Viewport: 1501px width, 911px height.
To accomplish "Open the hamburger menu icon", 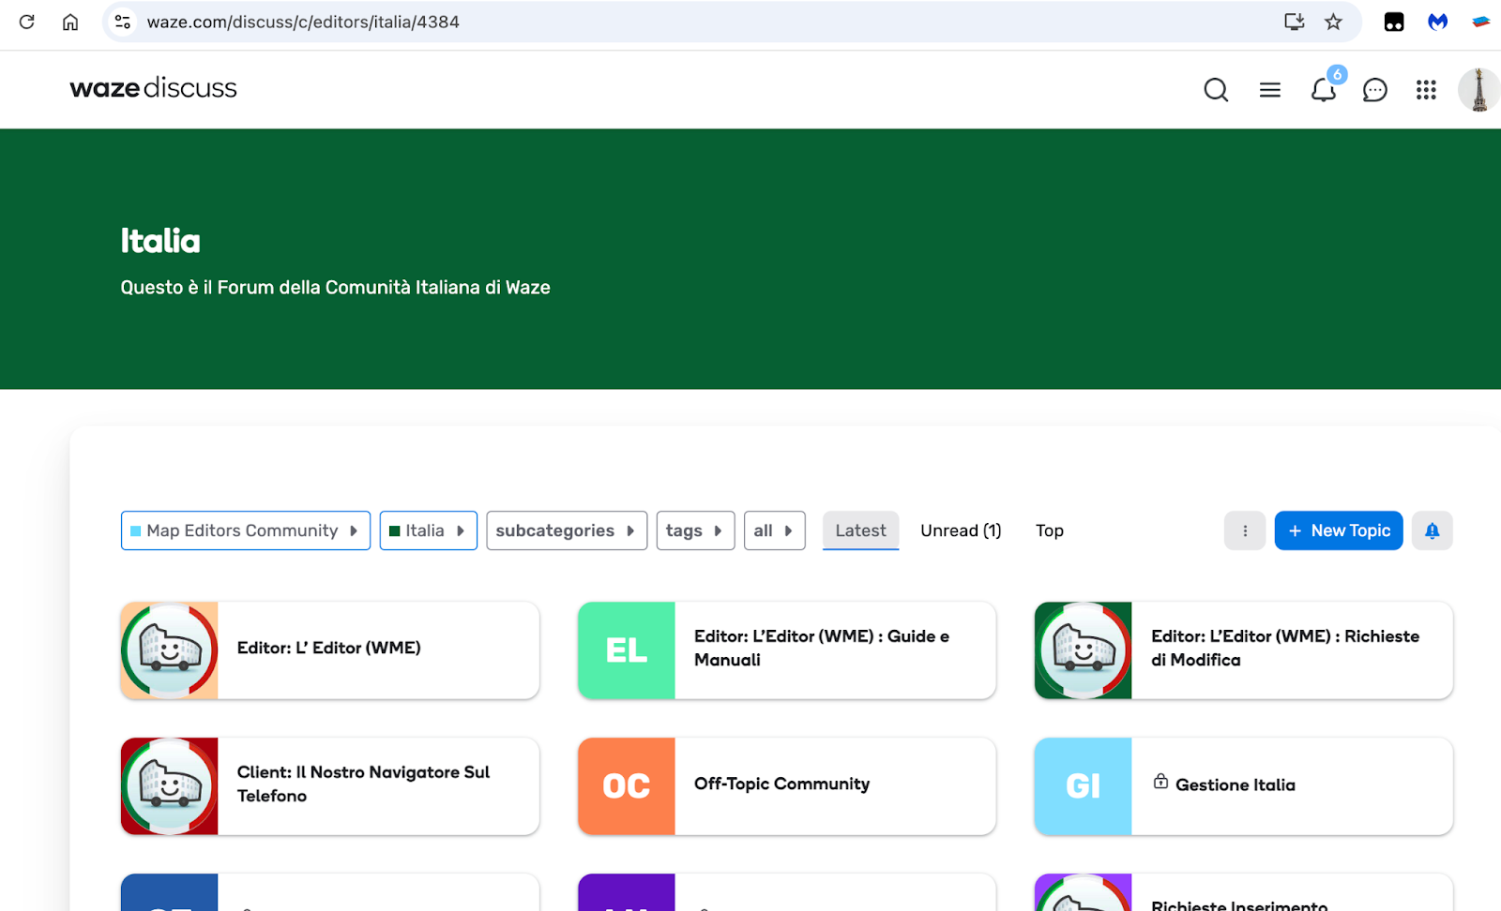I will pos(1270,90).
